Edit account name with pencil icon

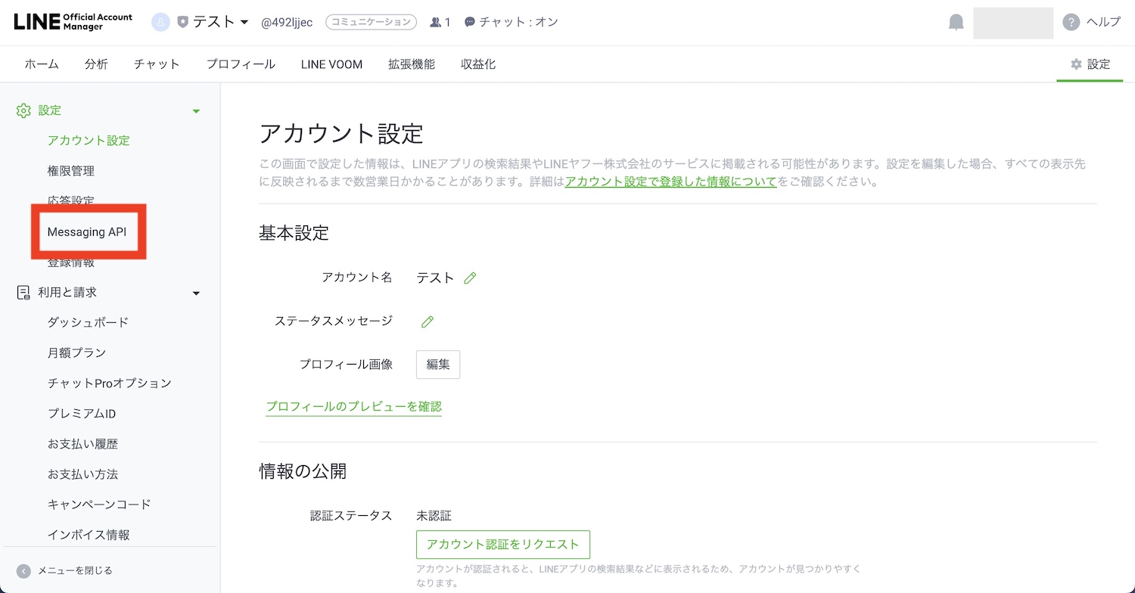click(470, 278)
